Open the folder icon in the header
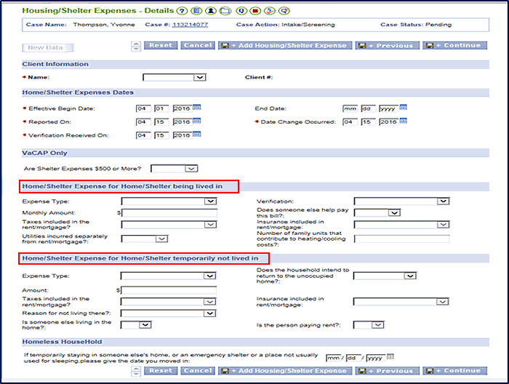Screen dimensions: 509x384 [x=225, y=11]
